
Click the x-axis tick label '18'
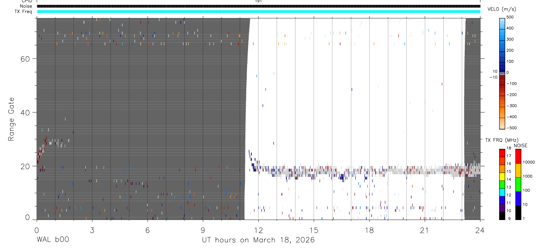(369, 230)
